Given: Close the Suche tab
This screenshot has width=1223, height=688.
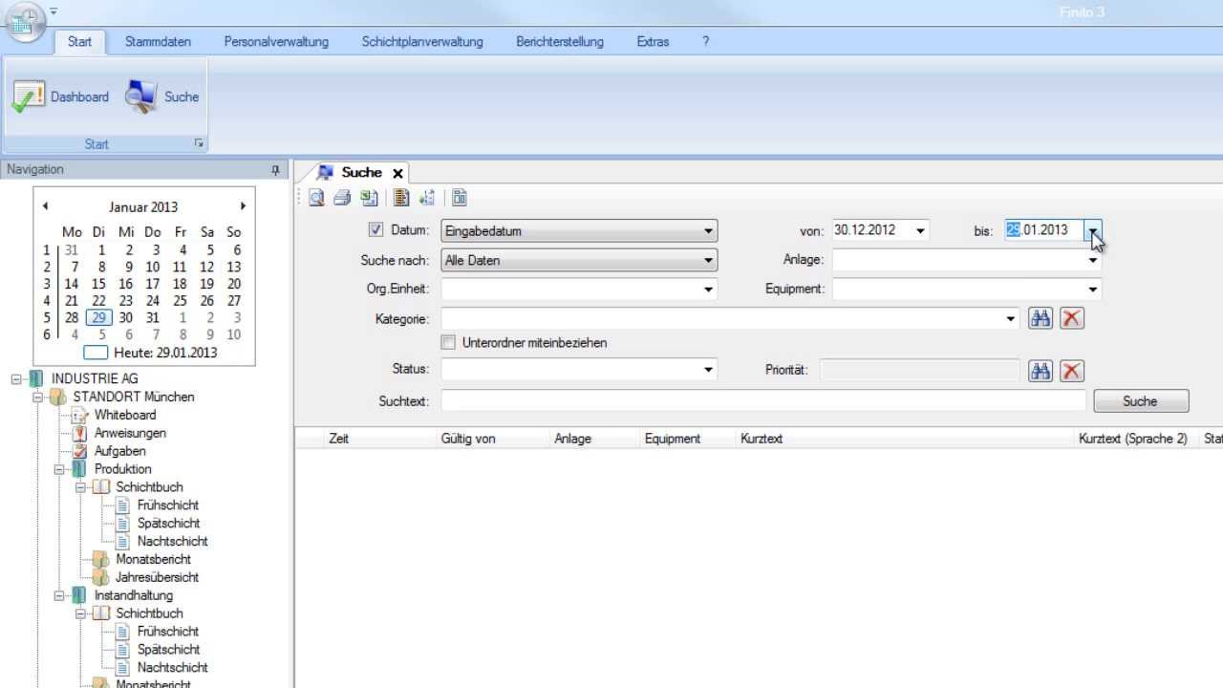Looking at the screenshot, I should point(397,173).
